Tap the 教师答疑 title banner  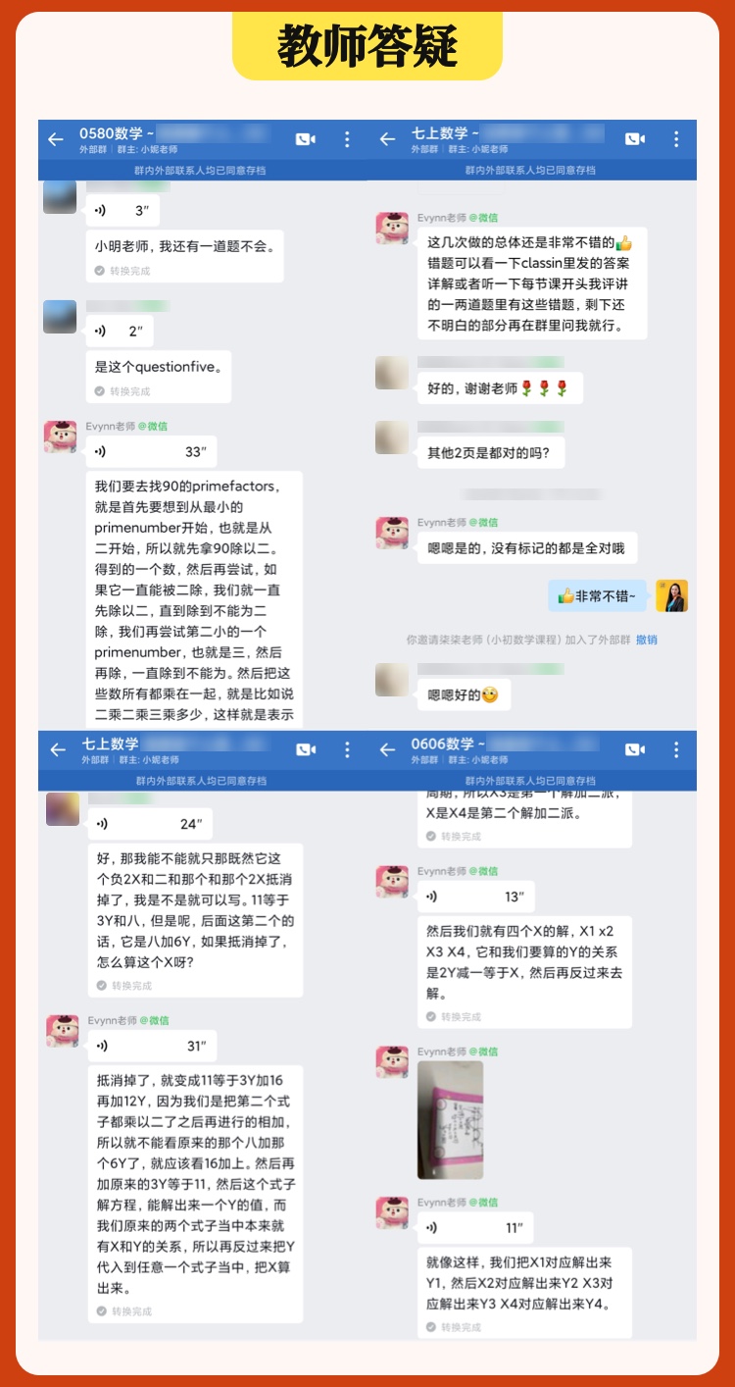(x=367, y=46)
